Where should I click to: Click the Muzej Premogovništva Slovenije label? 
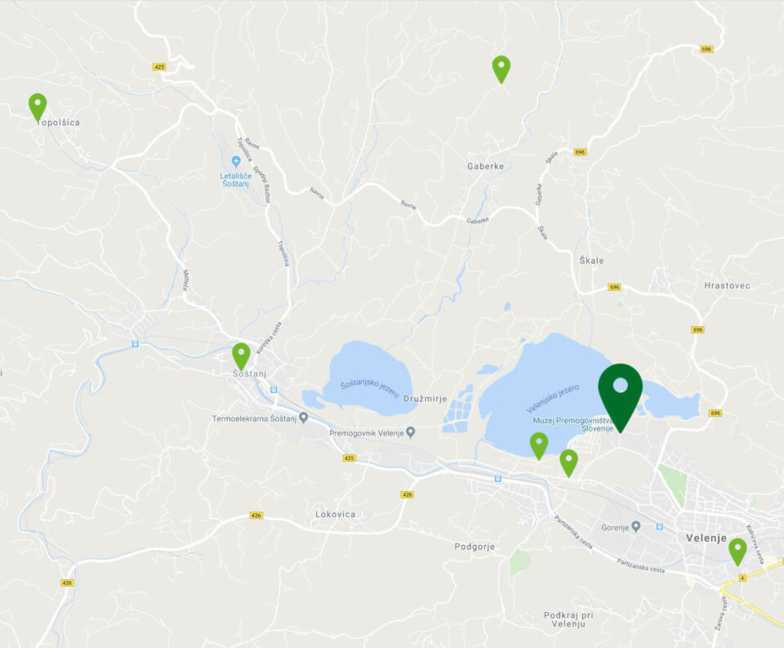click(x=573, y=424)
